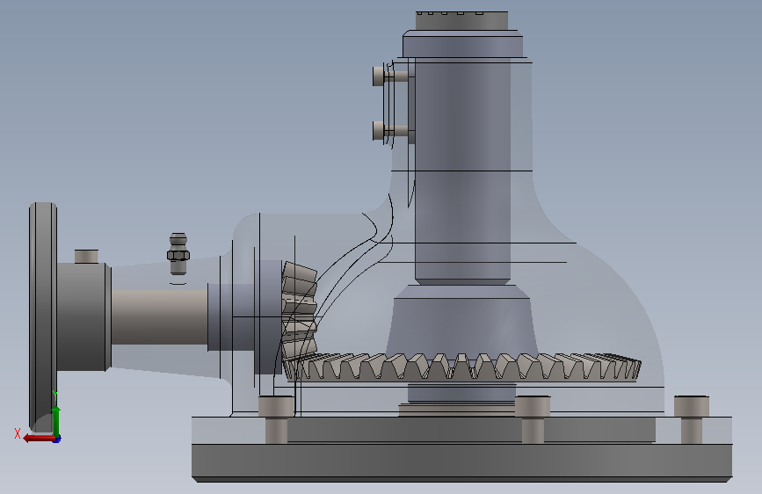Screen dimensions: 762x494
Task: Click the green Y axis arrow of triad
Action: tap(56, 422)
